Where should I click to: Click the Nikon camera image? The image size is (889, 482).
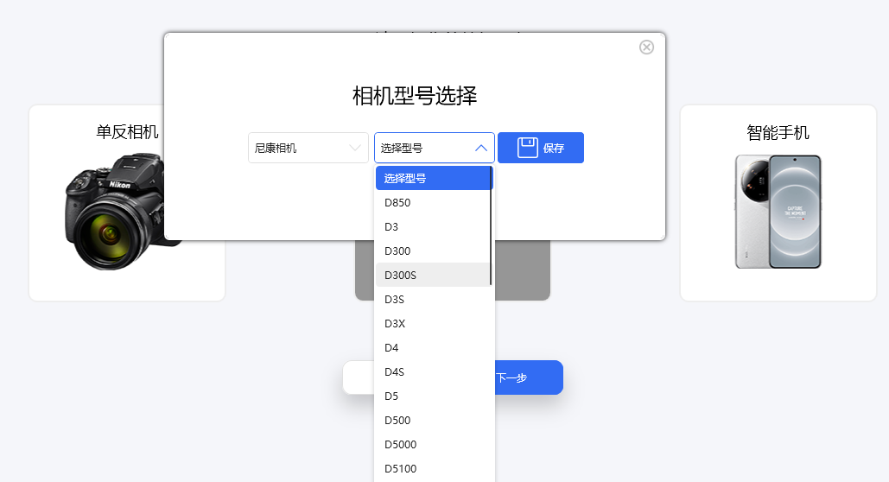click(x=116, y=211)
